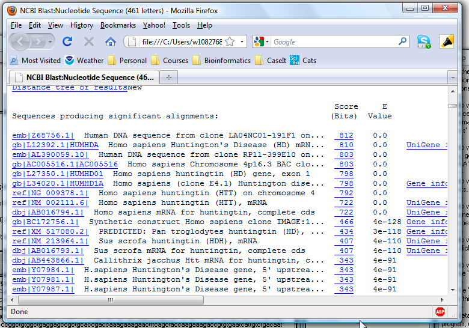Click the yellow highlighter toolbar icon

coord(447,41)
